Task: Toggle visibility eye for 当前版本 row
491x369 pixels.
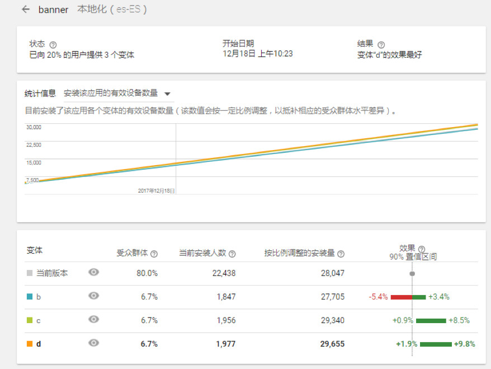Action: [x=93, y=272]
